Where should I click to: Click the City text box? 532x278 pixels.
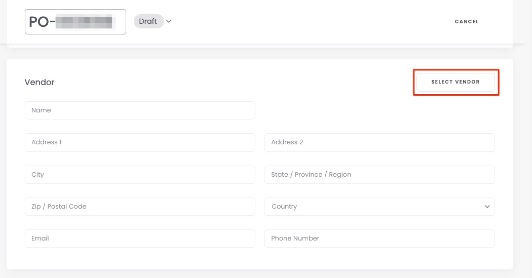140,175
